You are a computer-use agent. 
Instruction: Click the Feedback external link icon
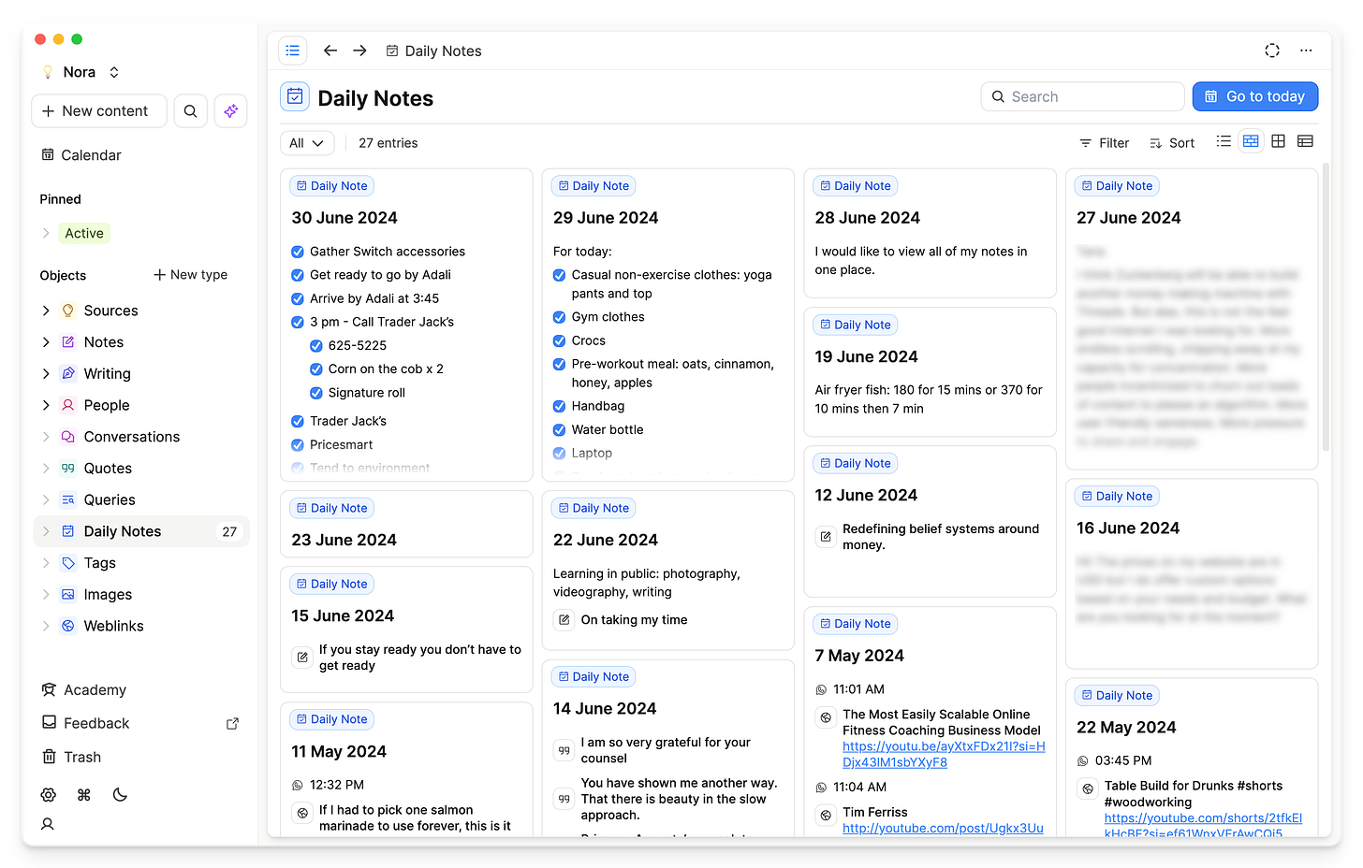click(233, 724)
